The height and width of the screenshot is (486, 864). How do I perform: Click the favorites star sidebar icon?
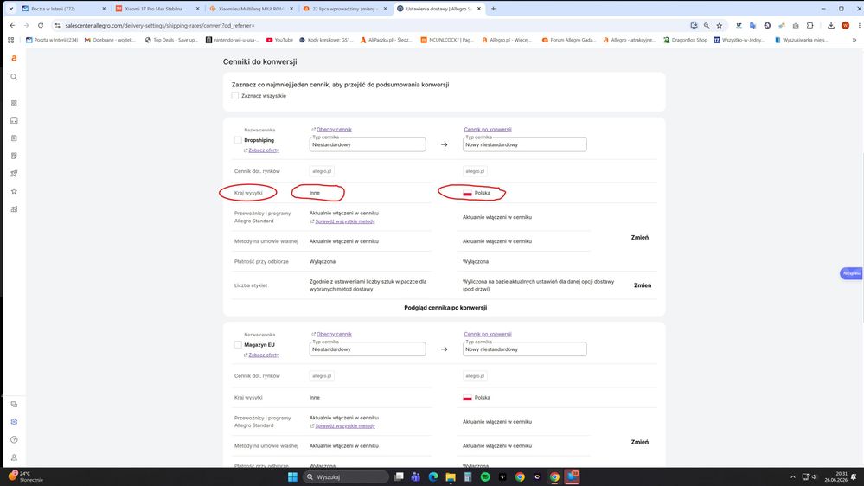click(x=14, y=191)
